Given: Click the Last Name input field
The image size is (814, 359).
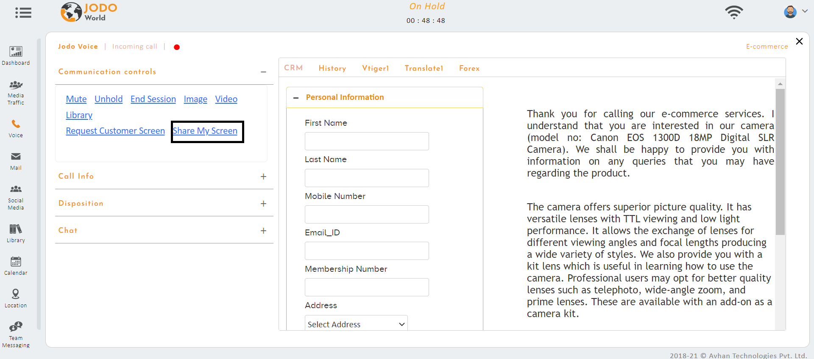Looking at the screenshot, I should (x=367, y=178).
